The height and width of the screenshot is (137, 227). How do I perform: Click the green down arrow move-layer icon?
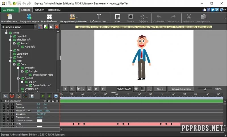[49, 96]
